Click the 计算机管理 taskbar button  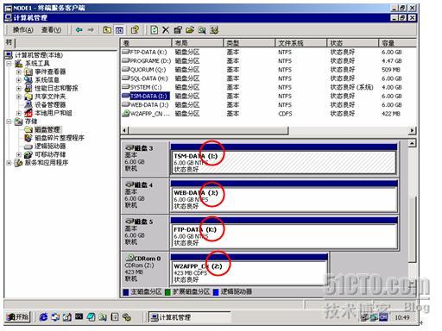[189, 317]
